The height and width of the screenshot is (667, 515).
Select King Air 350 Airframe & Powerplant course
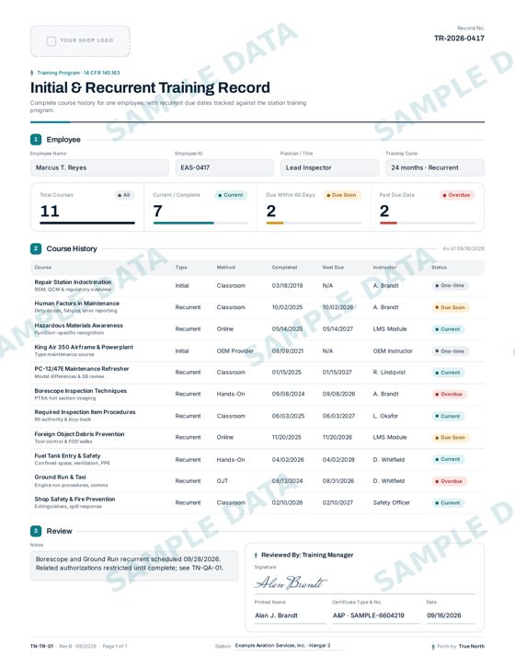click(x=257, y=351)
